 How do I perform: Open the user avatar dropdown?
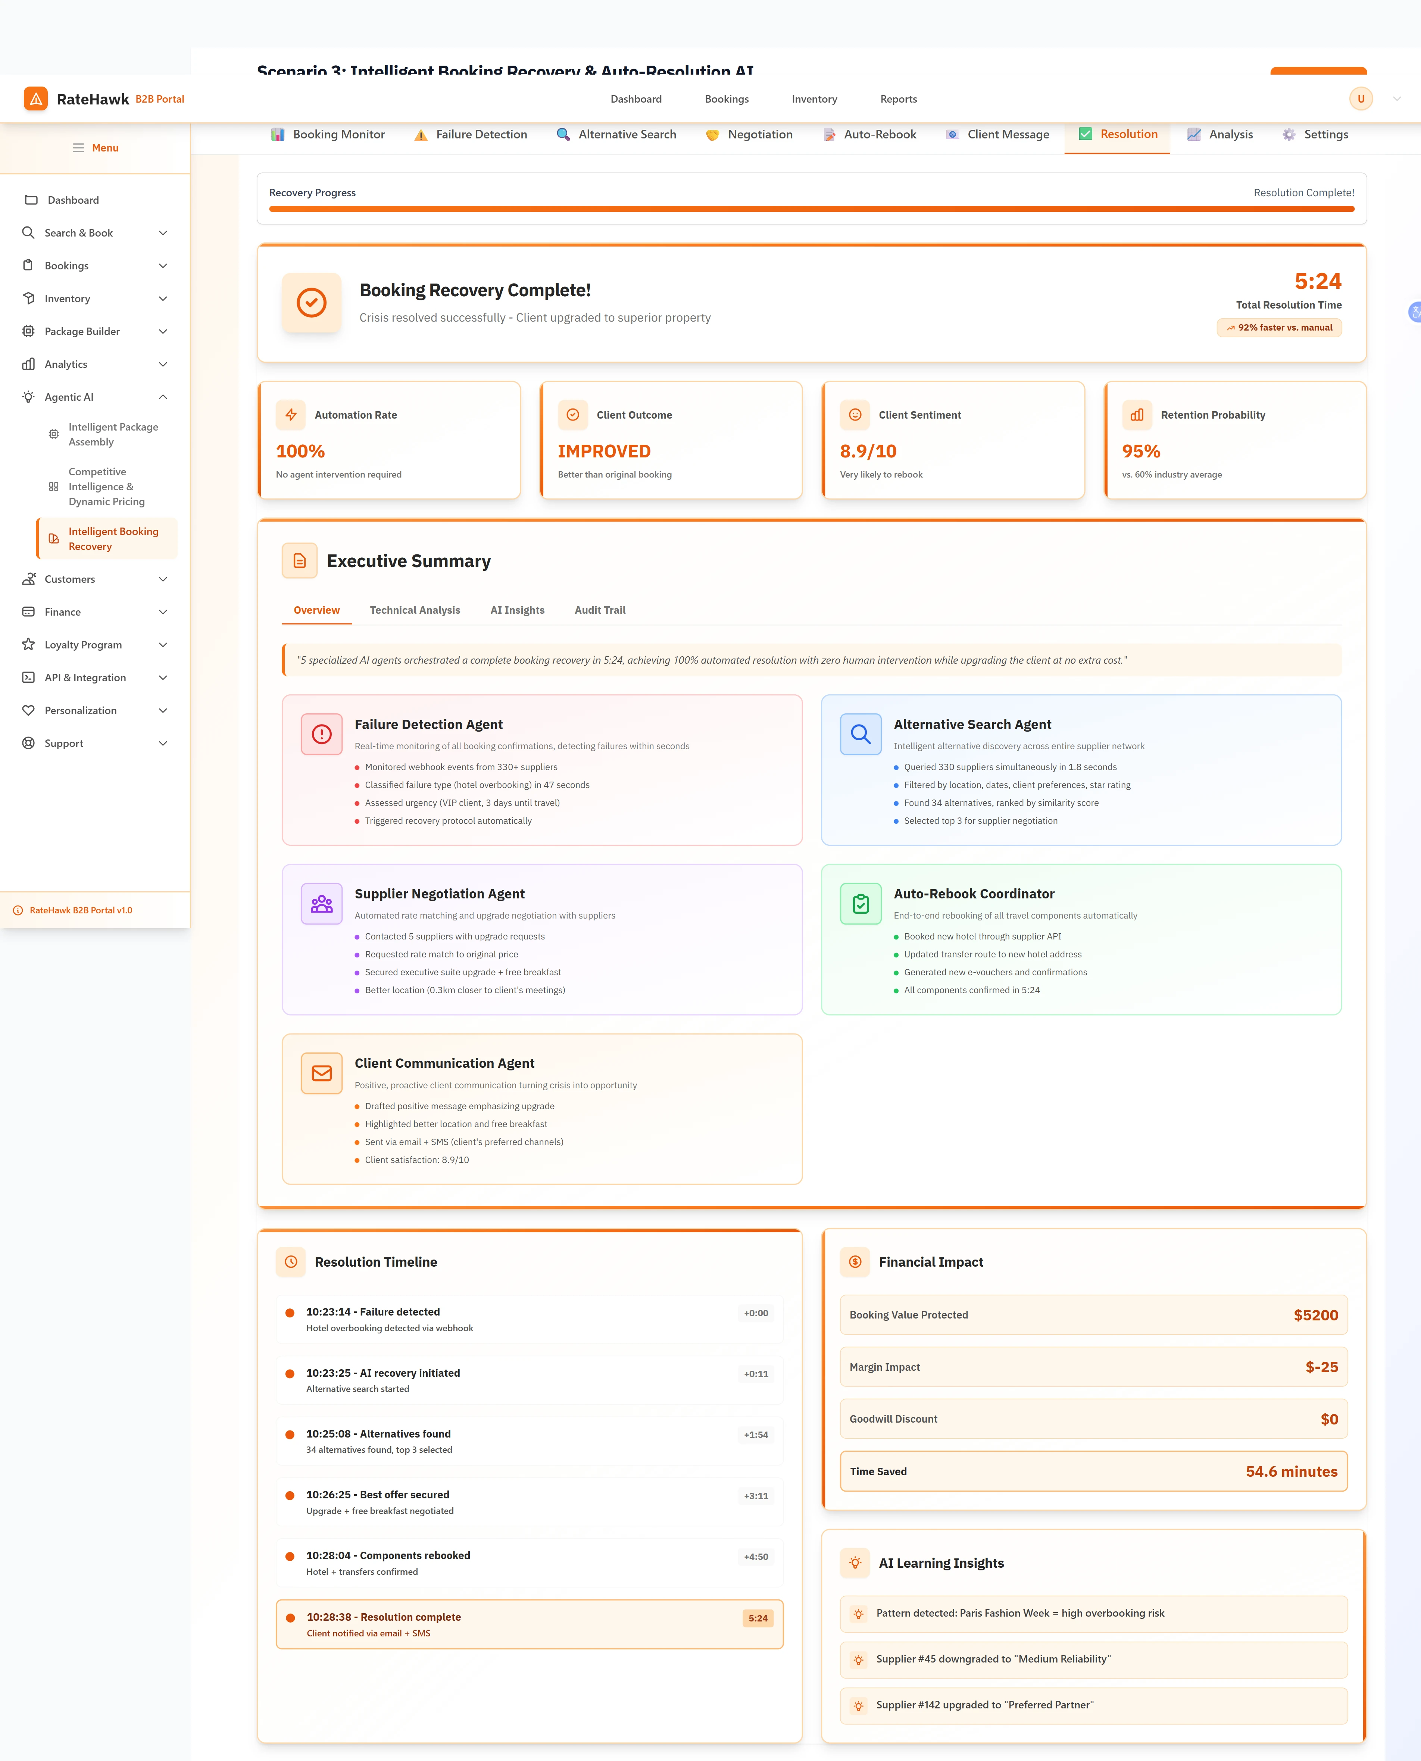1361,98
